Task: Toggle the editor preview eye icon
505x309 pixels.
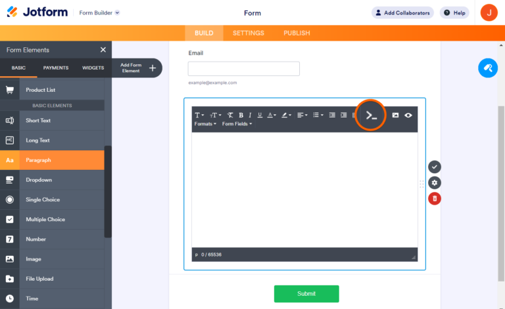Action: coord(408,115)
